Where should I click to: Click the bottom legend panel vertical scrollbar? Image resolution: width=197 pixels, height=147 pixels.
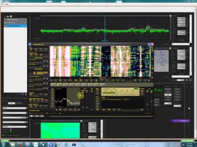click(102, 129)
